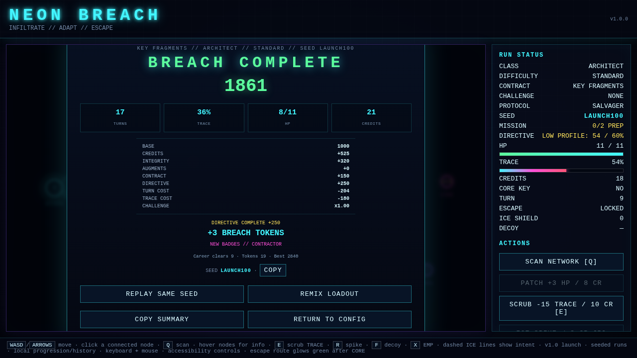Screen dimensions: 637x358
Task: Click the v1.0.0 version label
Action: pyautogui.click(x=619, y=19)
